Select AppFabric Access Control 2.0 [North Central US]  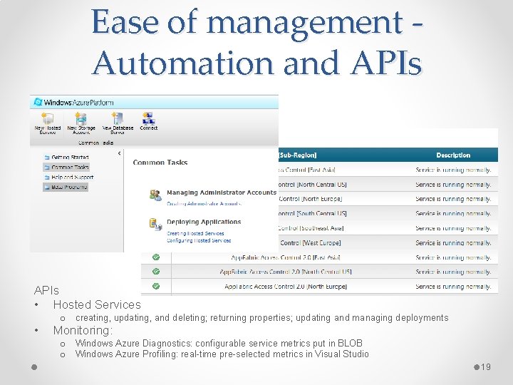319,272
